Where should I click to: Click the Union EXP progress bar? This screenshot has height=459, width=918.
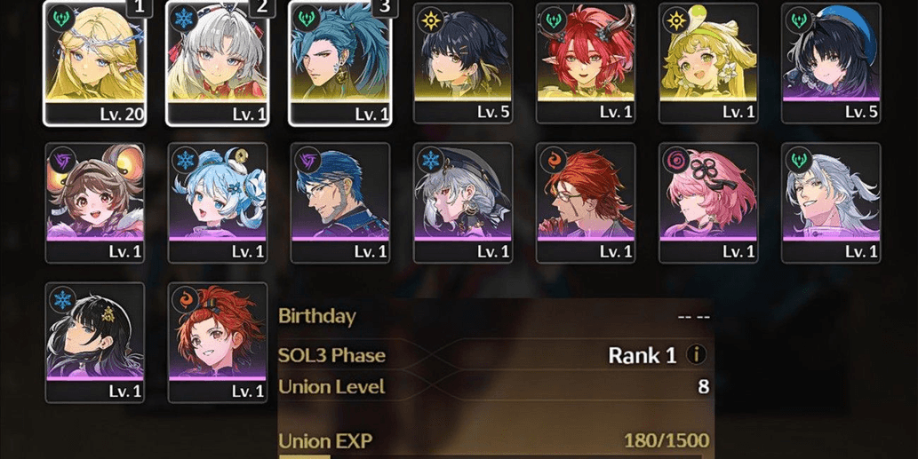491,456
